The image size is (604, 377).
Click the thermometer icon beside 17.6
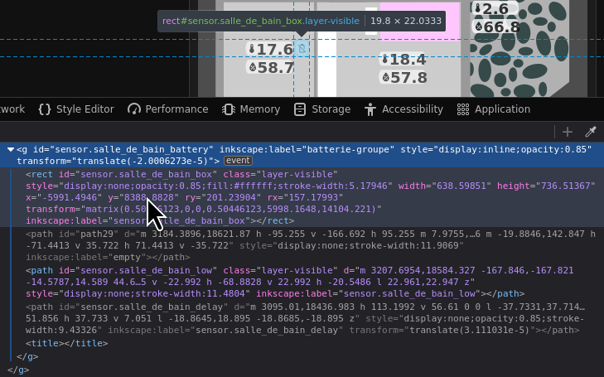[x=252, y=49]
